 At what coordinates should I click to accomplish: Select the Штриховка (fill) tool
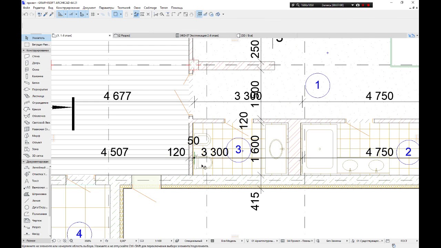click(36, 194)
